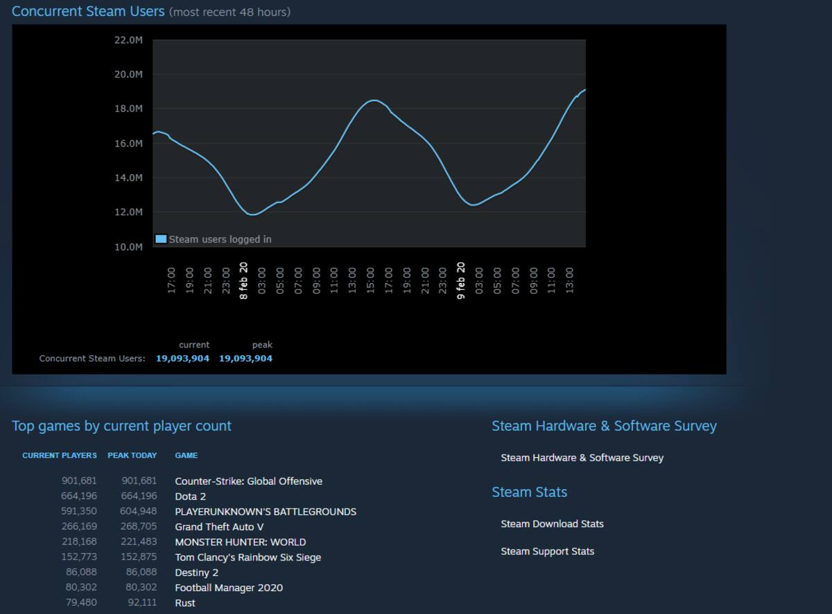The width and height of the screenshot is (832, 614).
Task: Click 'Top games by current player count' heading
Action: pos(121,426)
